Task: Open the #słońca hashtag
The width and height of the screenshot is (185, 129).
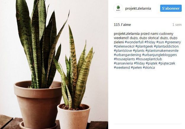Action: 149,68
